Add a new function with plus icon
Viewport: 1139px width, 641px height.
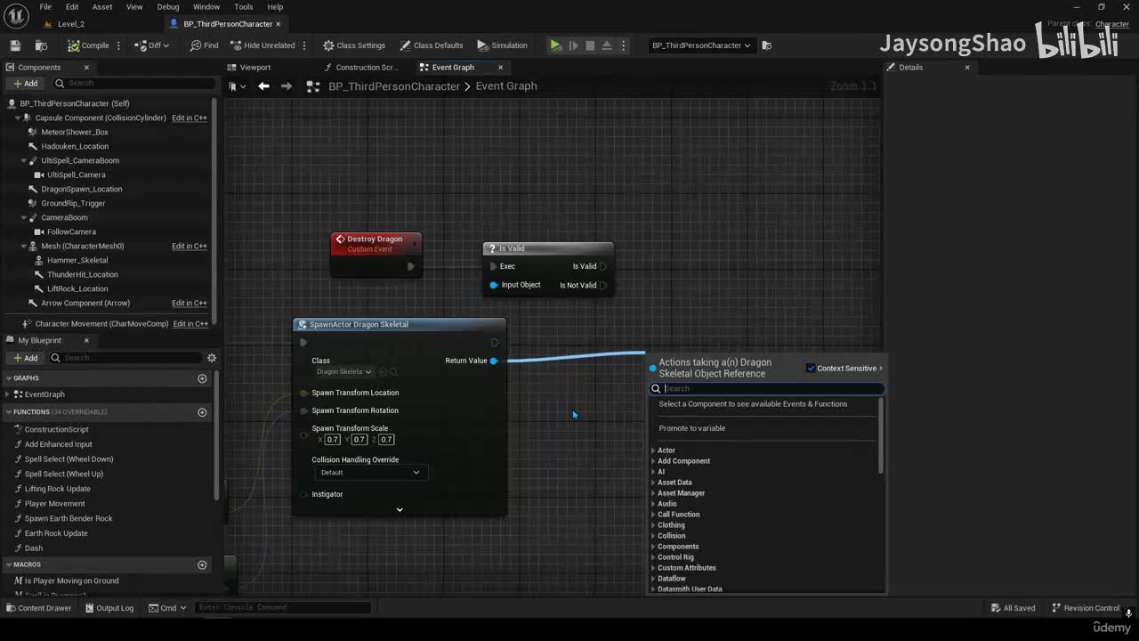[202, 412]
